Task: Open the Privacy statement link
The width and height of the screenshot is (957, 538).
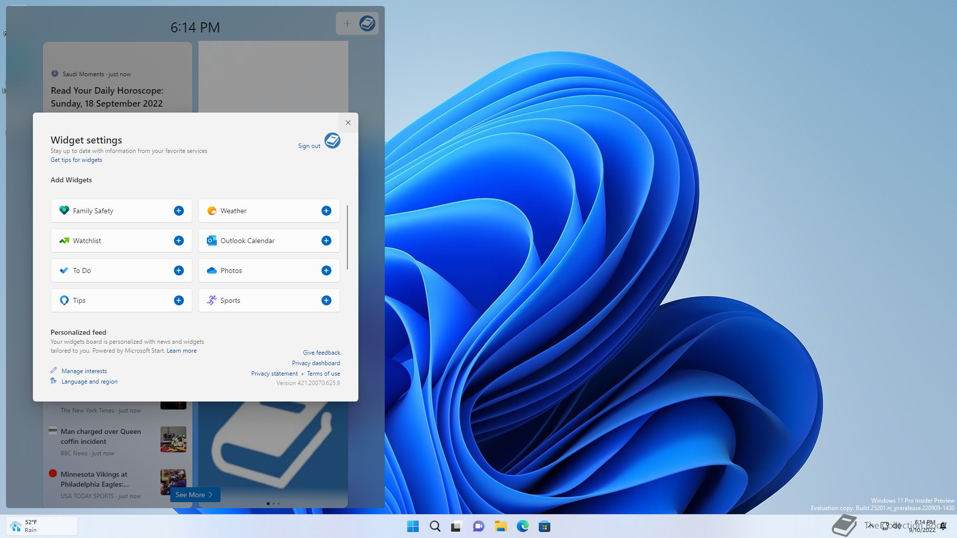Action: [274, 374]
